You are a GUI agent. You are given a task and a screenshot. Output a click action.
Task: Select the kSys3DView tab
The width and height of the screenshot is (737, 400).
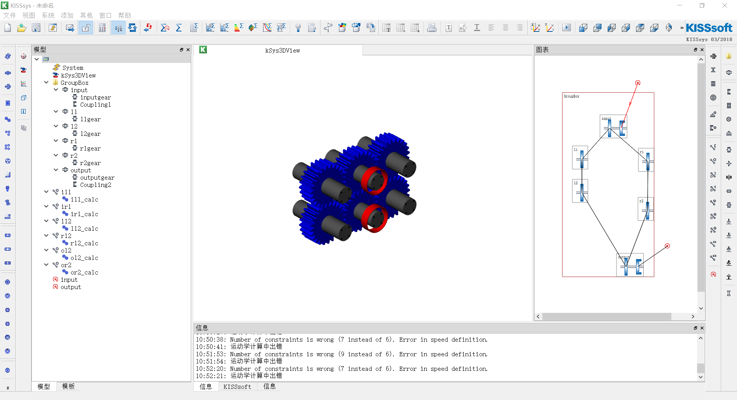click(x=278, y=50)
